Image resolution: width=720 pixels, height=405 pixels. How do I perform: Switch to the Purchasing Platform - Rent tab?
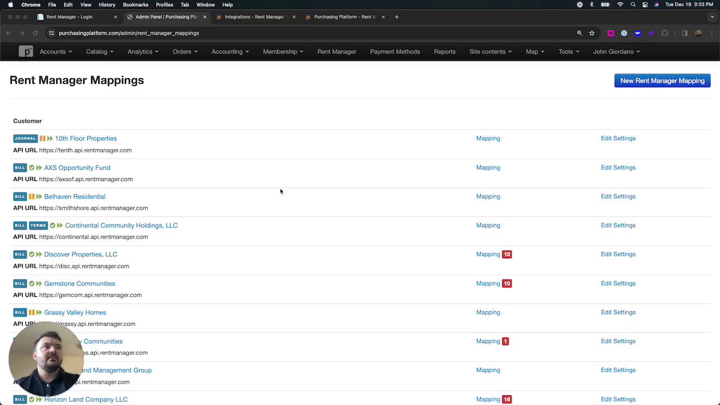pyautogui.click(x=344, y=17)
